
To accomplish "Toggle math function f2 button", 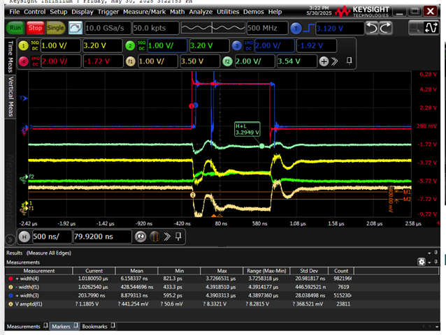I will 227,61.
